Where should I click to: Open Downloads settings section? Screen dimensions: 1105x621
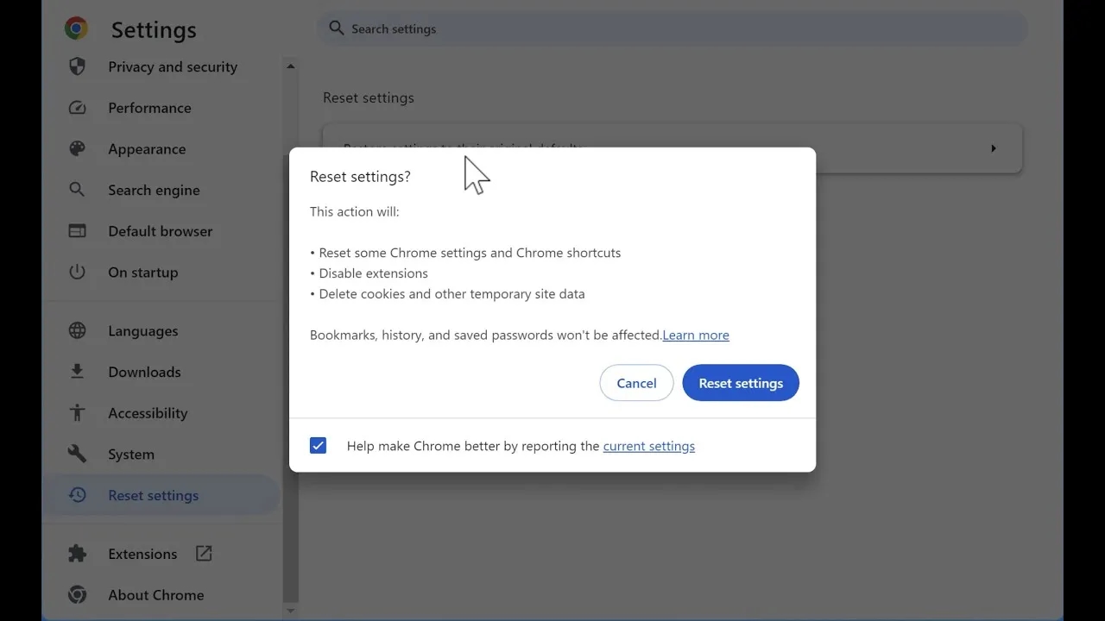coord(144,373)
